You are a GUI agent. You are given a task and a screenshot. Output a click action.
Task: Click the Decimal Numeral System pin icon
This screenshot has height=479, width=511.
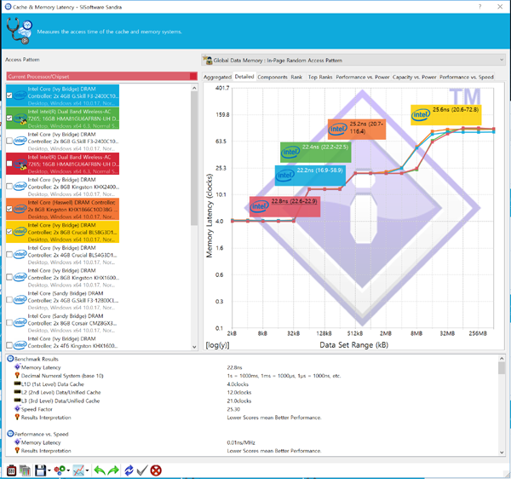pyautogui.click(x=17, y=375)
